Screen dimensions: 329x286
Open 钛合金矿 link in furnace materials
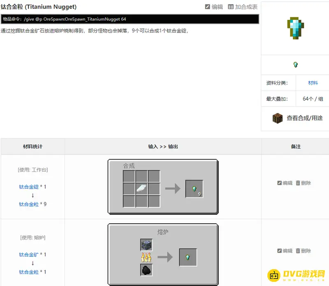point(29,255)
